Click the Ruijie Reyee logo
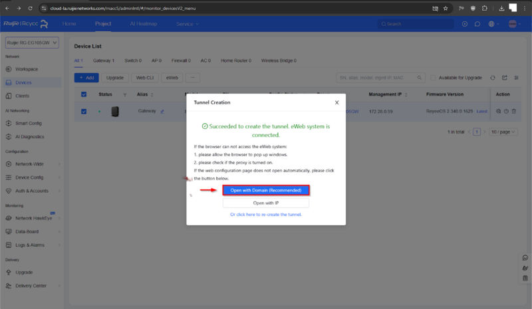Screen dimensions: 532x309 26,24
